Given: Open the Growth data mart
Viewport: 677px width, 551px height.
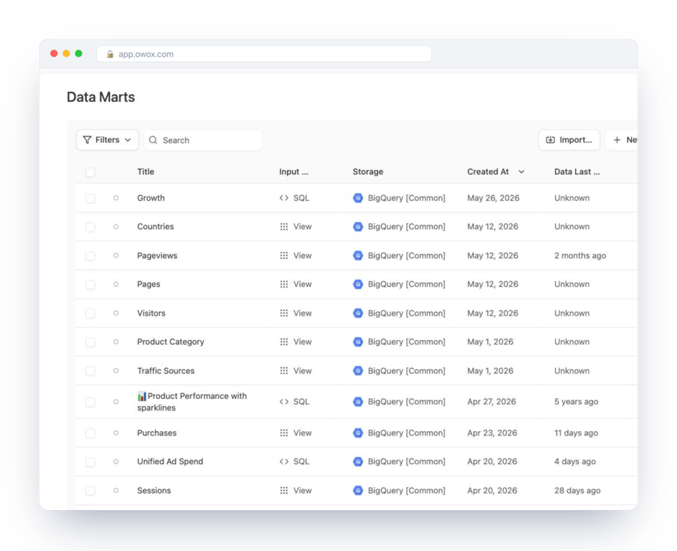Looking at the screenshot, I should [x=151, y=198].
